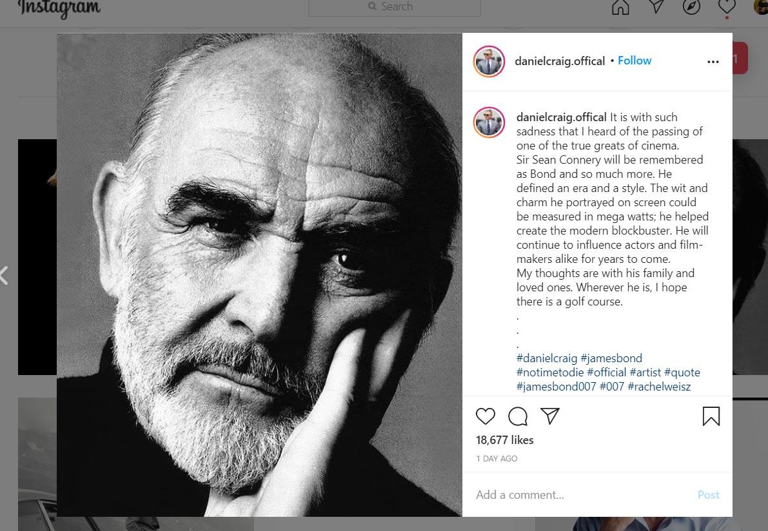Go to Instagram home icon
This screenshot has width=768, height=531.
click(620, 7)
